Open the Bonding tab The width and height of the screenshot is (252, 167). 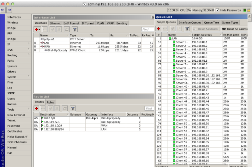(x=122, y=23)
